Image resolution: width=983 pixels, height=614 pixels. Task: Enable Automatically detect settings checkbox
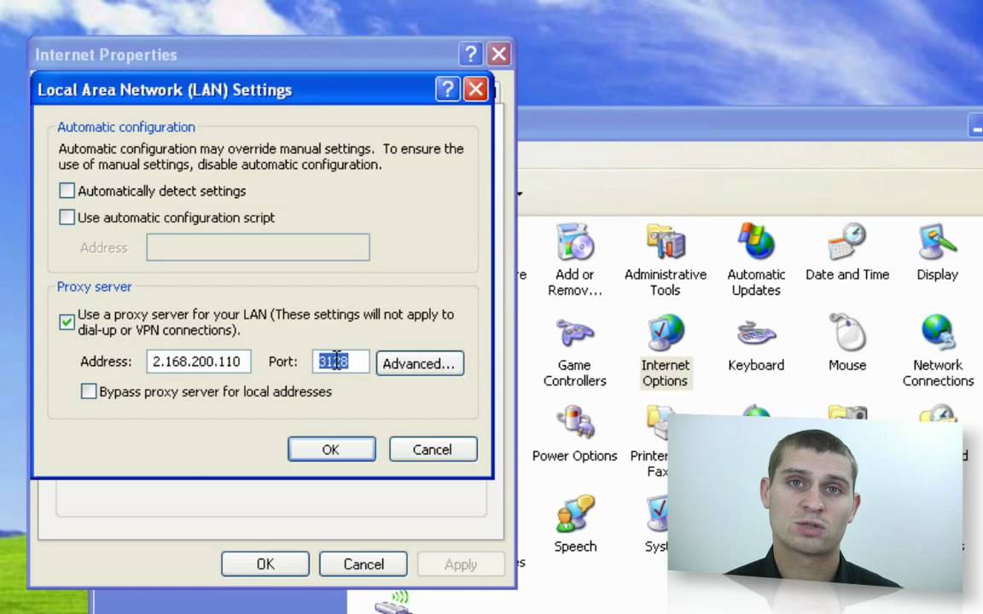(x=67, y=190)
